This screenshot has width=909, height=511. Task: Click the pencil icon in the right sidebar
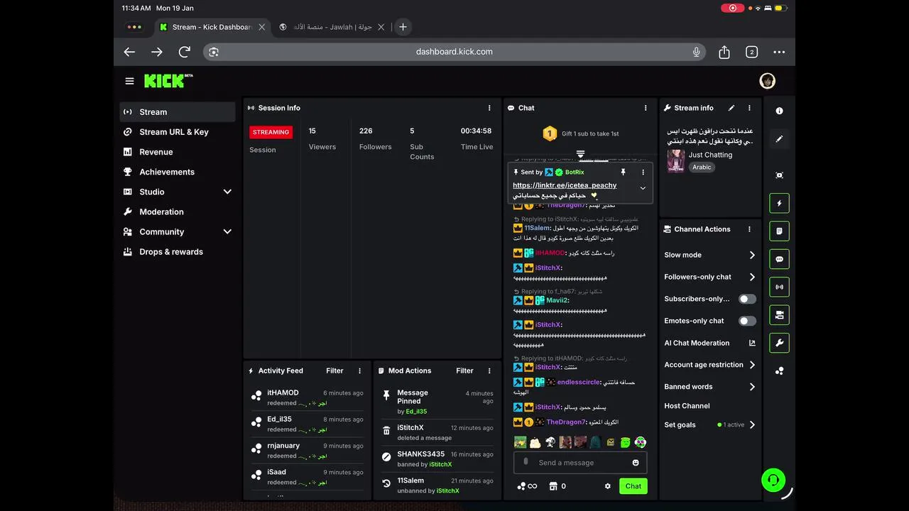779,139
